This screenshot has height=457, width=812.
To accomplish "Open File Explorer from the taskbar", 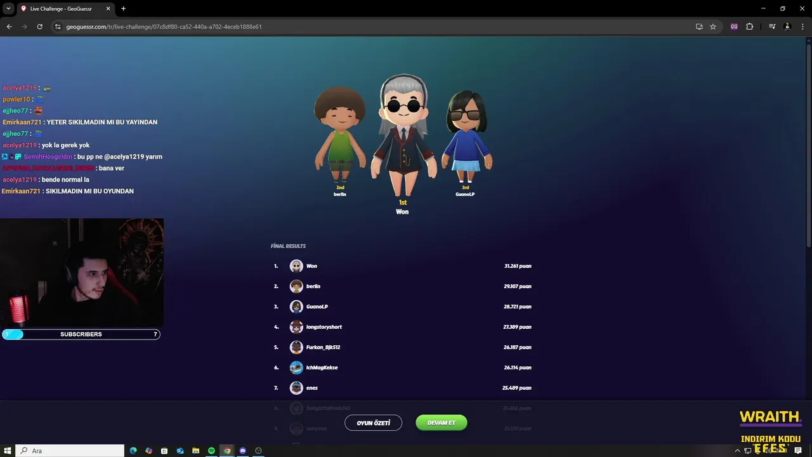I will [x=196, y=451].
